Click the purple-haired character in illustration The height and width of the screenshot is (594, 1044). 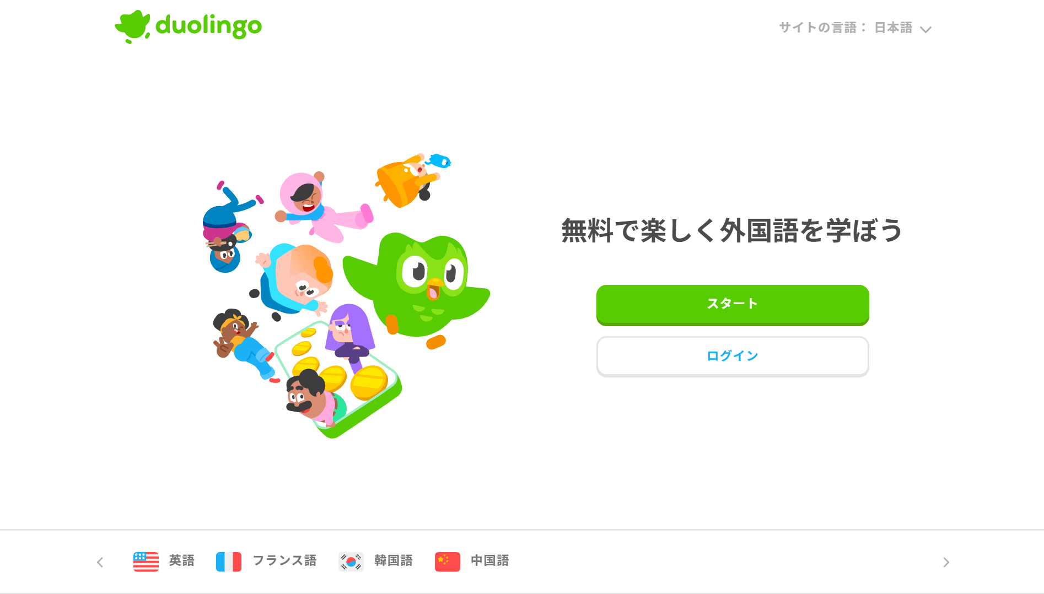(x=349, y=333)
